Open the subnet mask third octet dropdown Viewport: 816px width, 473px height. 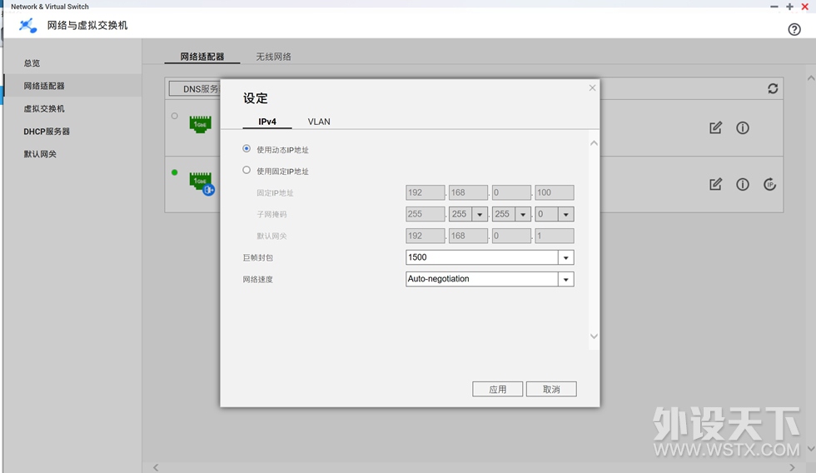(x=523, y=214)
